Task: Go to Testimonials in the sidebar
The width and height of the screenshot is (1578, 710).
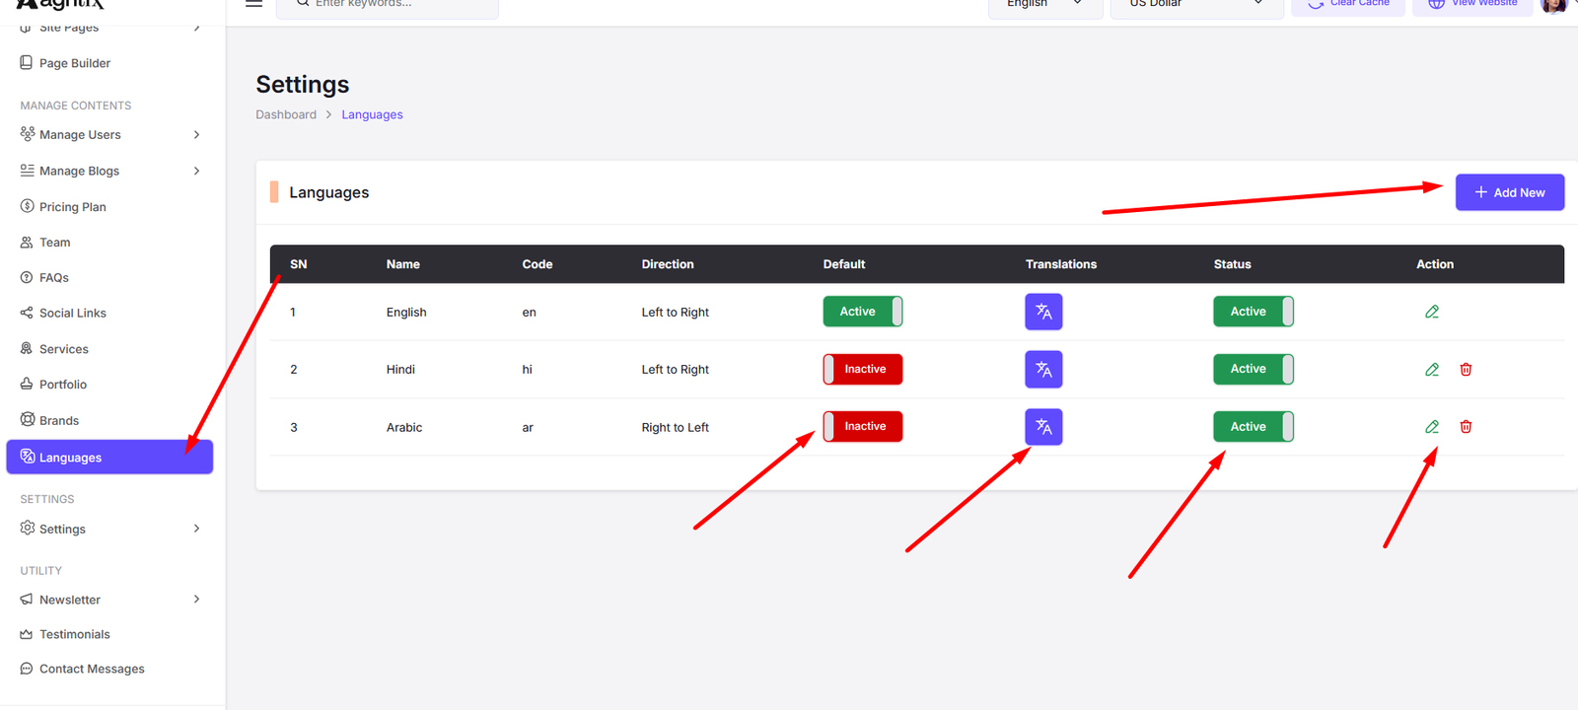Action: tap(74, 634)
